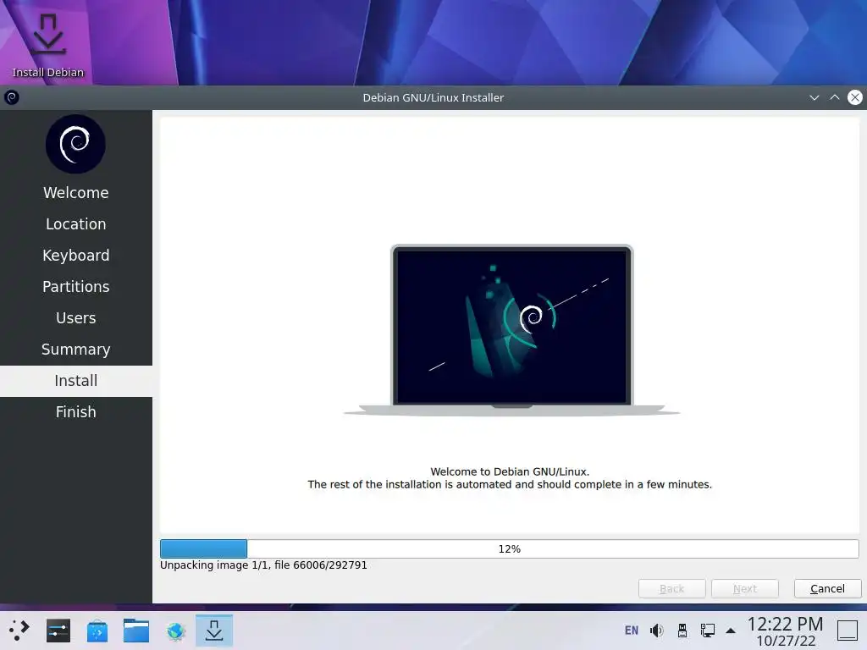Open Dolphin file manager from taskbar
Image resolution: width=867 pixels, height=650 pixels.
click(x=136, y=631)
